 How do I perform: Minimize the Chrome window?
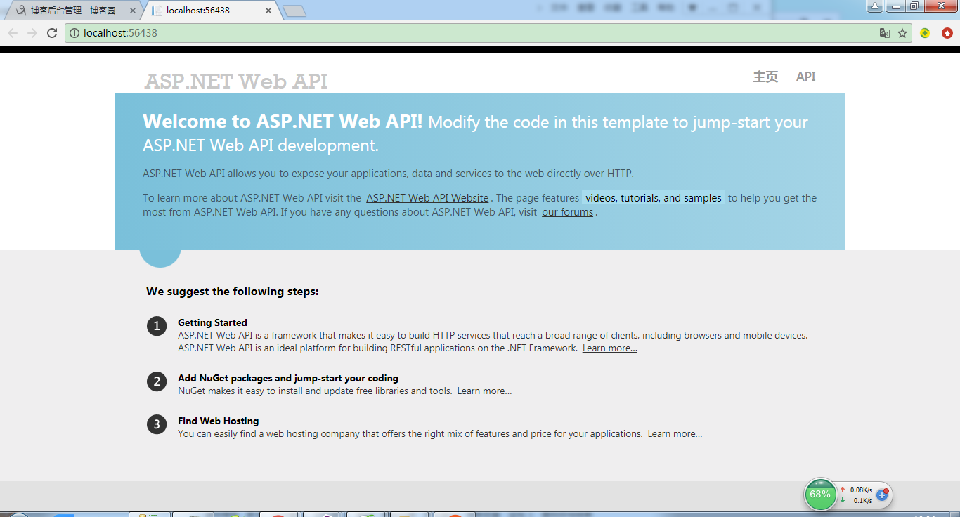pyautogui.click(x=895, y=6)
